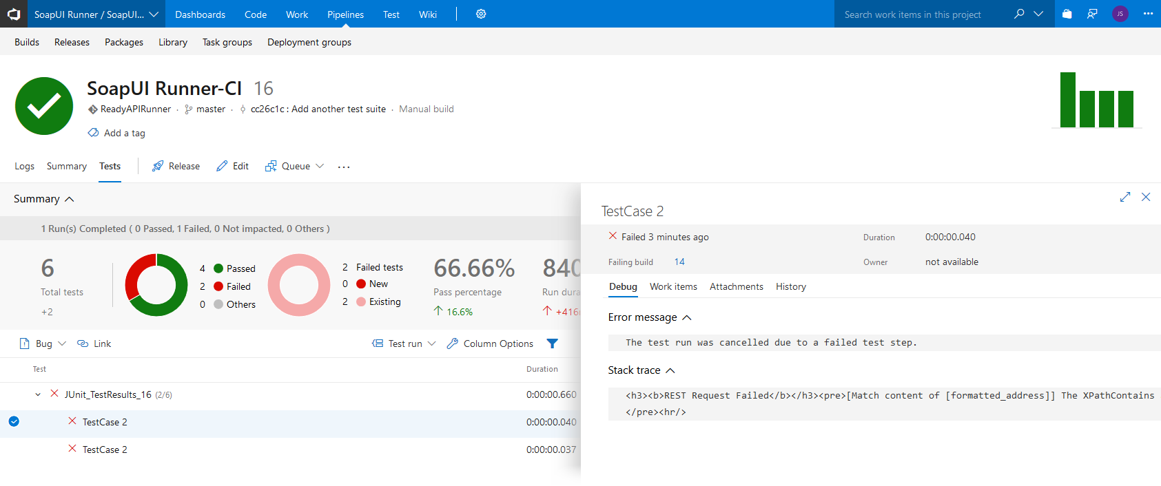The image size is (1161, 486).
Task: Go to the Releases sub-tab
Action: tap(72, 42)
